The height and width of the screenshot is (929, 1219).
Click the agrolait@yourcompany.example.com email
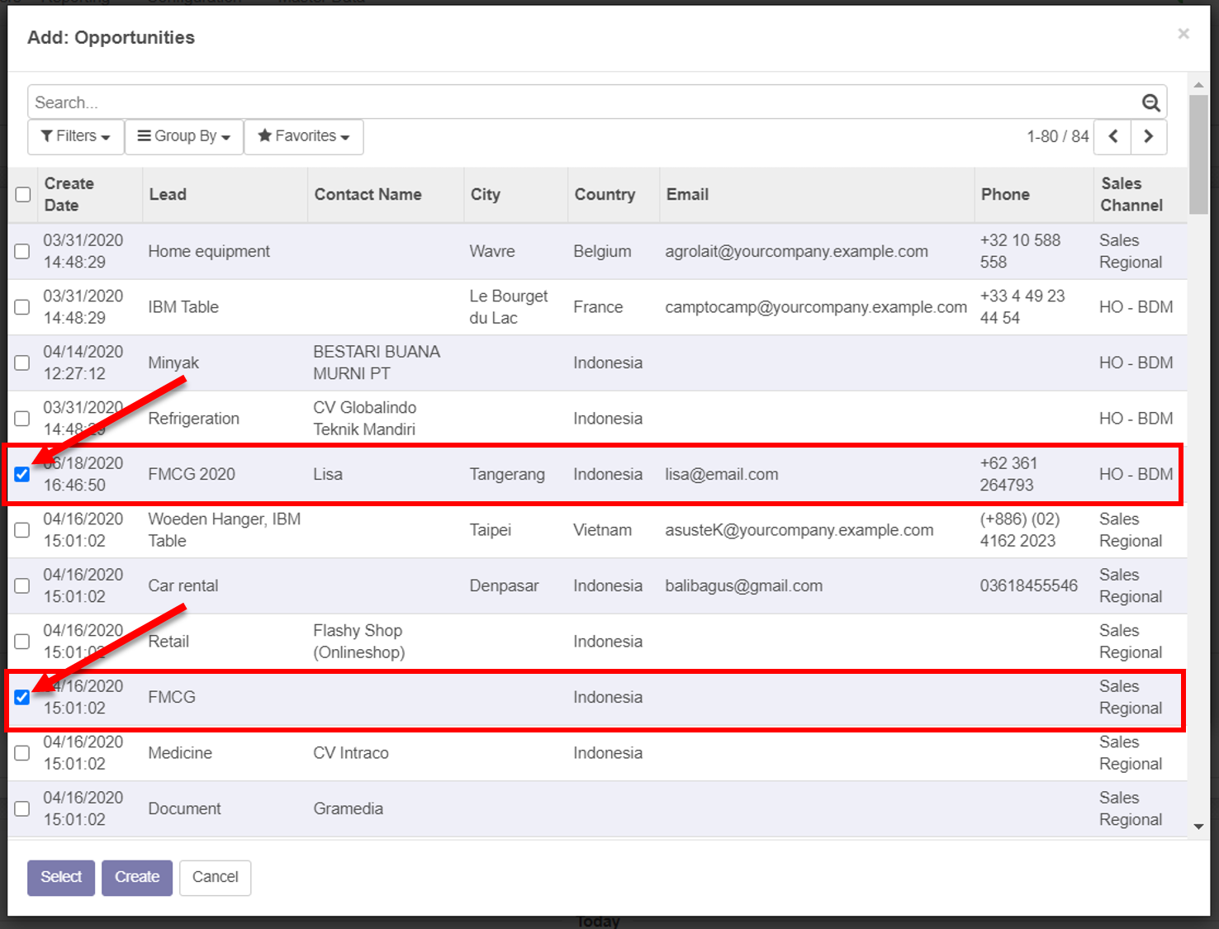click(x=796, y=251)
